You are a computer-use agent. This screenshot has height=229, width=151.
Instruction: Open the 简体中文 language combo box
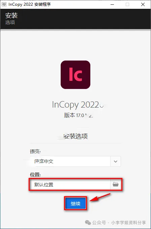(75, 161)
